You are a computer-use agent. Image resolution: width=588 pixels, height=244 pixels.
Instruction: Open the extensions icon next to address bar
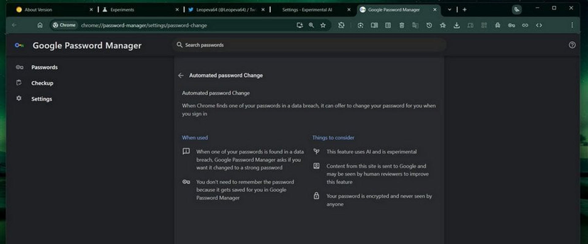point(341,25)
